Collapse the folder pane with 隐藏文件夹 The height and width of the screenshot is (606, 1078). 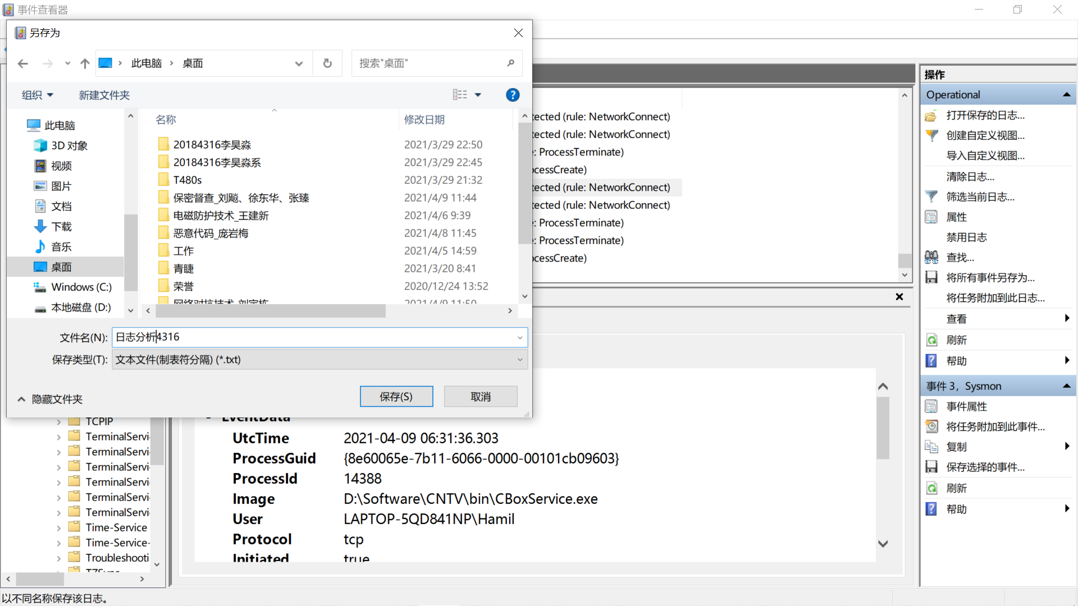(51, 399)
